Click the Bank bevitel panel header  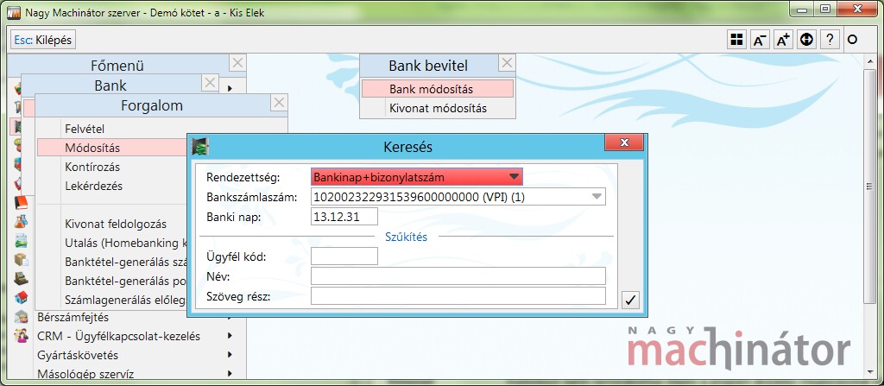428,66
